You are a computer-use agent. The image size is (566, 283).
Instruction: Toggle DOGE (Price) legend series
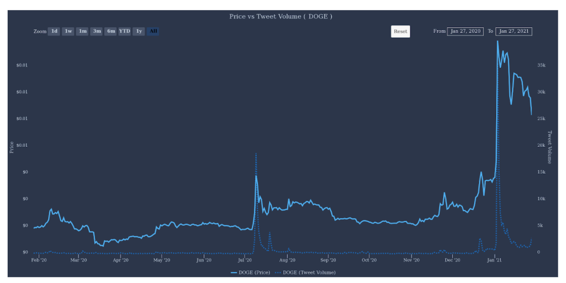(x=250, y=272)
